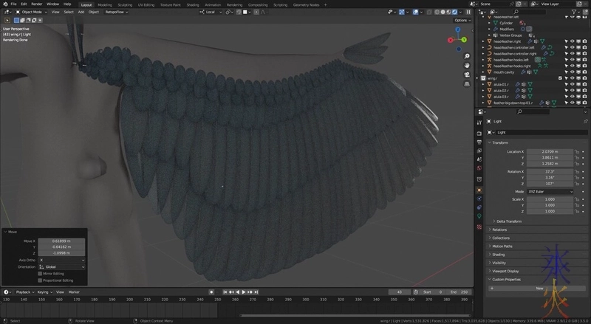Click the Location X value field
Viewport: 591px width, 324px height.
549,151
